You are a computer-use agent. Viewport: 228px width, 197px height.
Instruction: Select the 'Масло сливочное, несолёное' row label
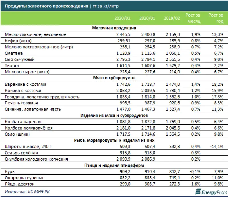click(36, 34)
